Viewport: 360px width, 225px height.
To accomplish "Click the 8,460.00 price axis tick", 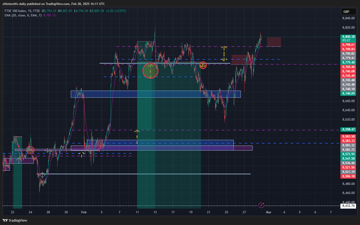I will point(348,193).
